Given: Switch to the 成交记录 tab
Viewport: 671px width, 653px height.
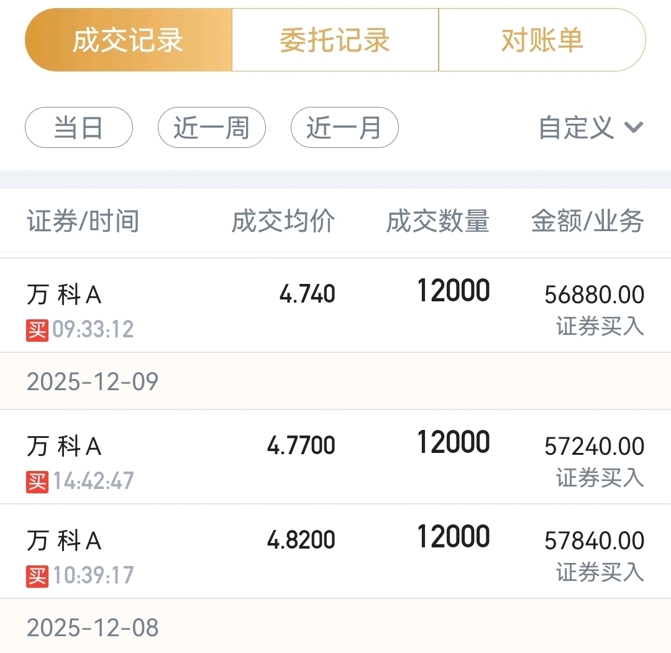Looking at the screenshot, I should [x=129, y=40].
